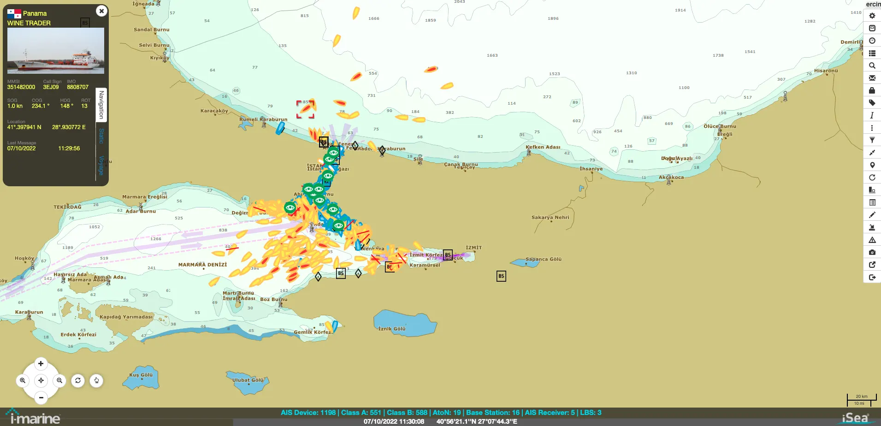Screen dimensions: 881x426
Task: Open the envelope messages icon
Action: (x=872, y=78)
